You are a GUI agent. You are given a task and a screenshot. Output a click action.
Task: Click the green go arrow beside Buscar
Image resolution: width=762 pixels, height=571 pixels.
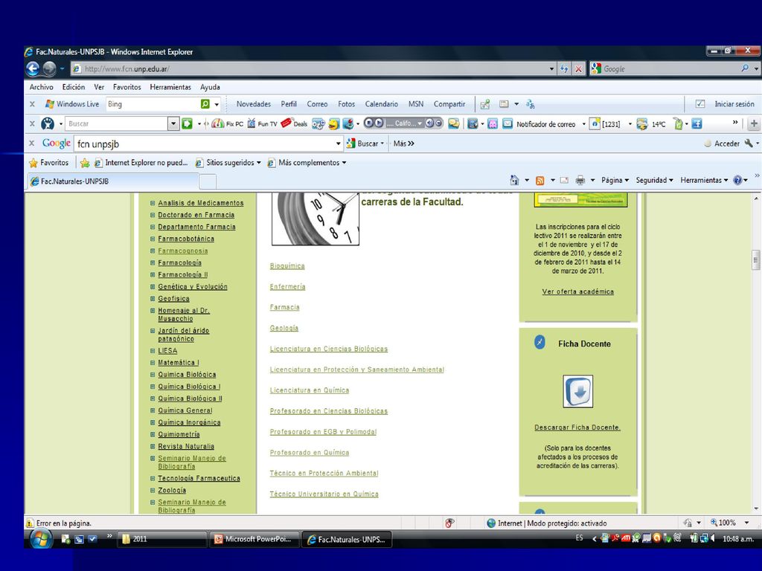coord(187,124)
